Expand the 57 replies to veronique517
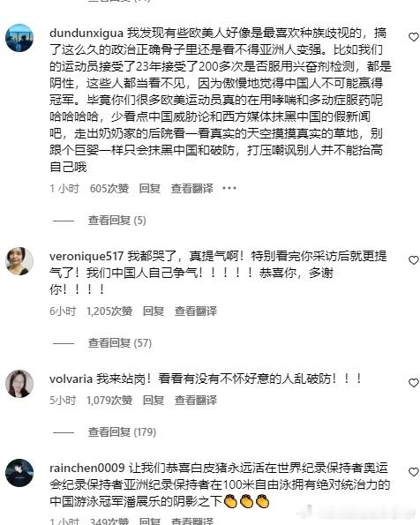Screen dimensions: 420x525 point(120,343)
